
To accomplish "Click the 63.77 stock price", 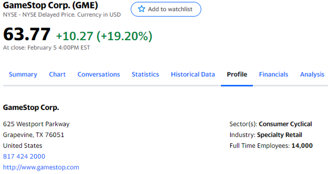I will 27,34.
